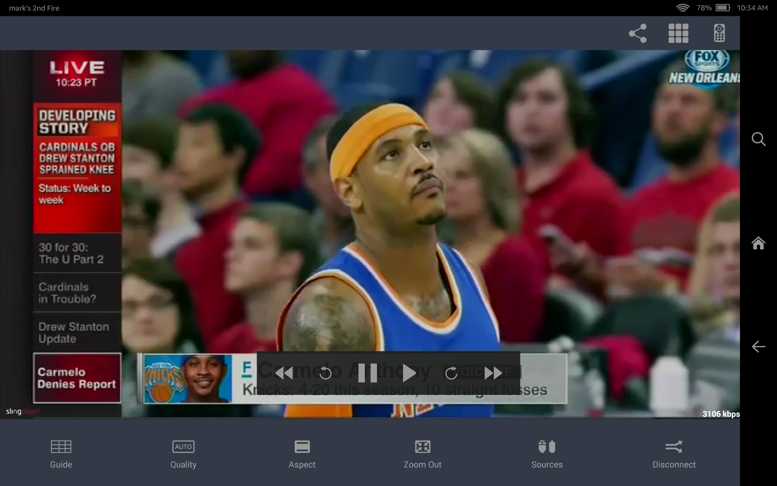The width and height of the screenshot is (777, 486).
Task: Tap the battery indicator icon
Action: click(723, 8)
